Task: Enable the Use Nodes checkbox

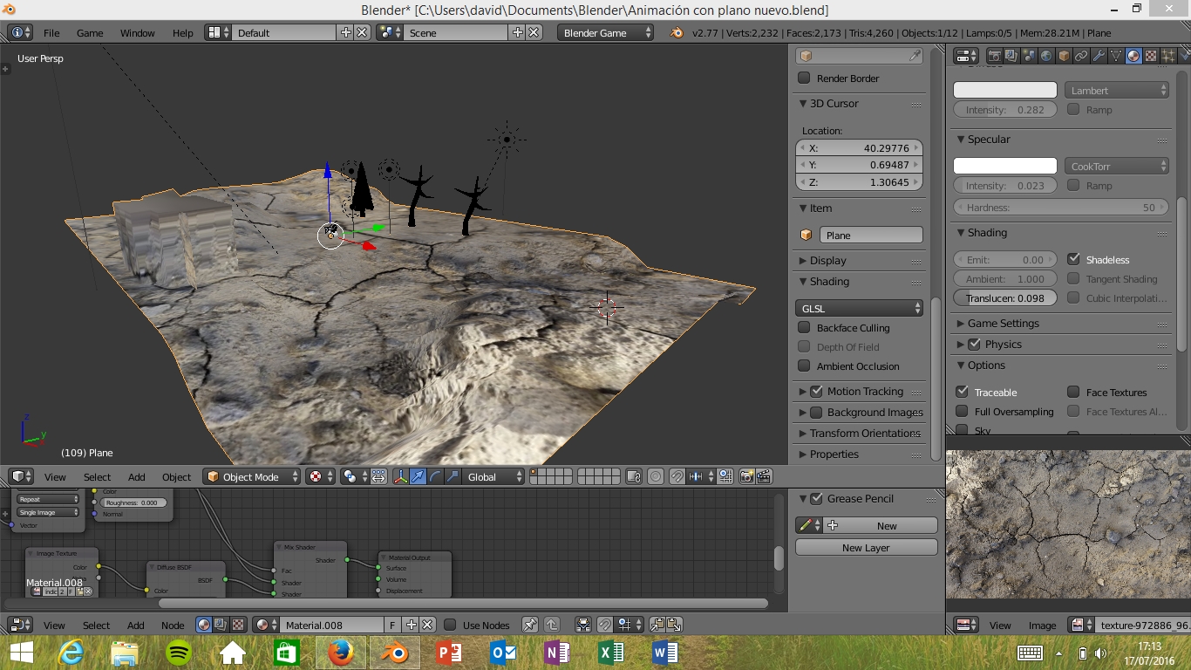Action: point(450,625)
